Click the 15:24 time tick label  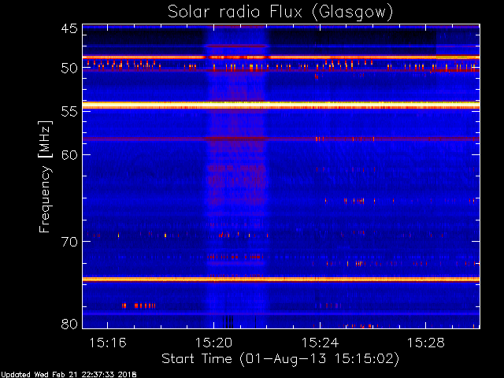pos(320,343)
